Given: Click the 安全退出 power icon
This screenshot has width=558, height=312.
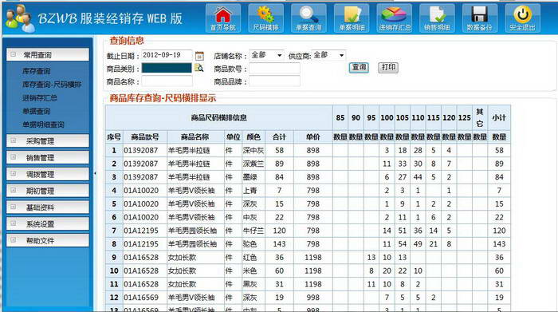Looking at the screenshot, I should tap(522, 18).
